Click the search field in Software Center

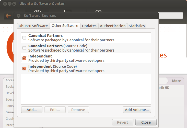(x=170, y=16)
